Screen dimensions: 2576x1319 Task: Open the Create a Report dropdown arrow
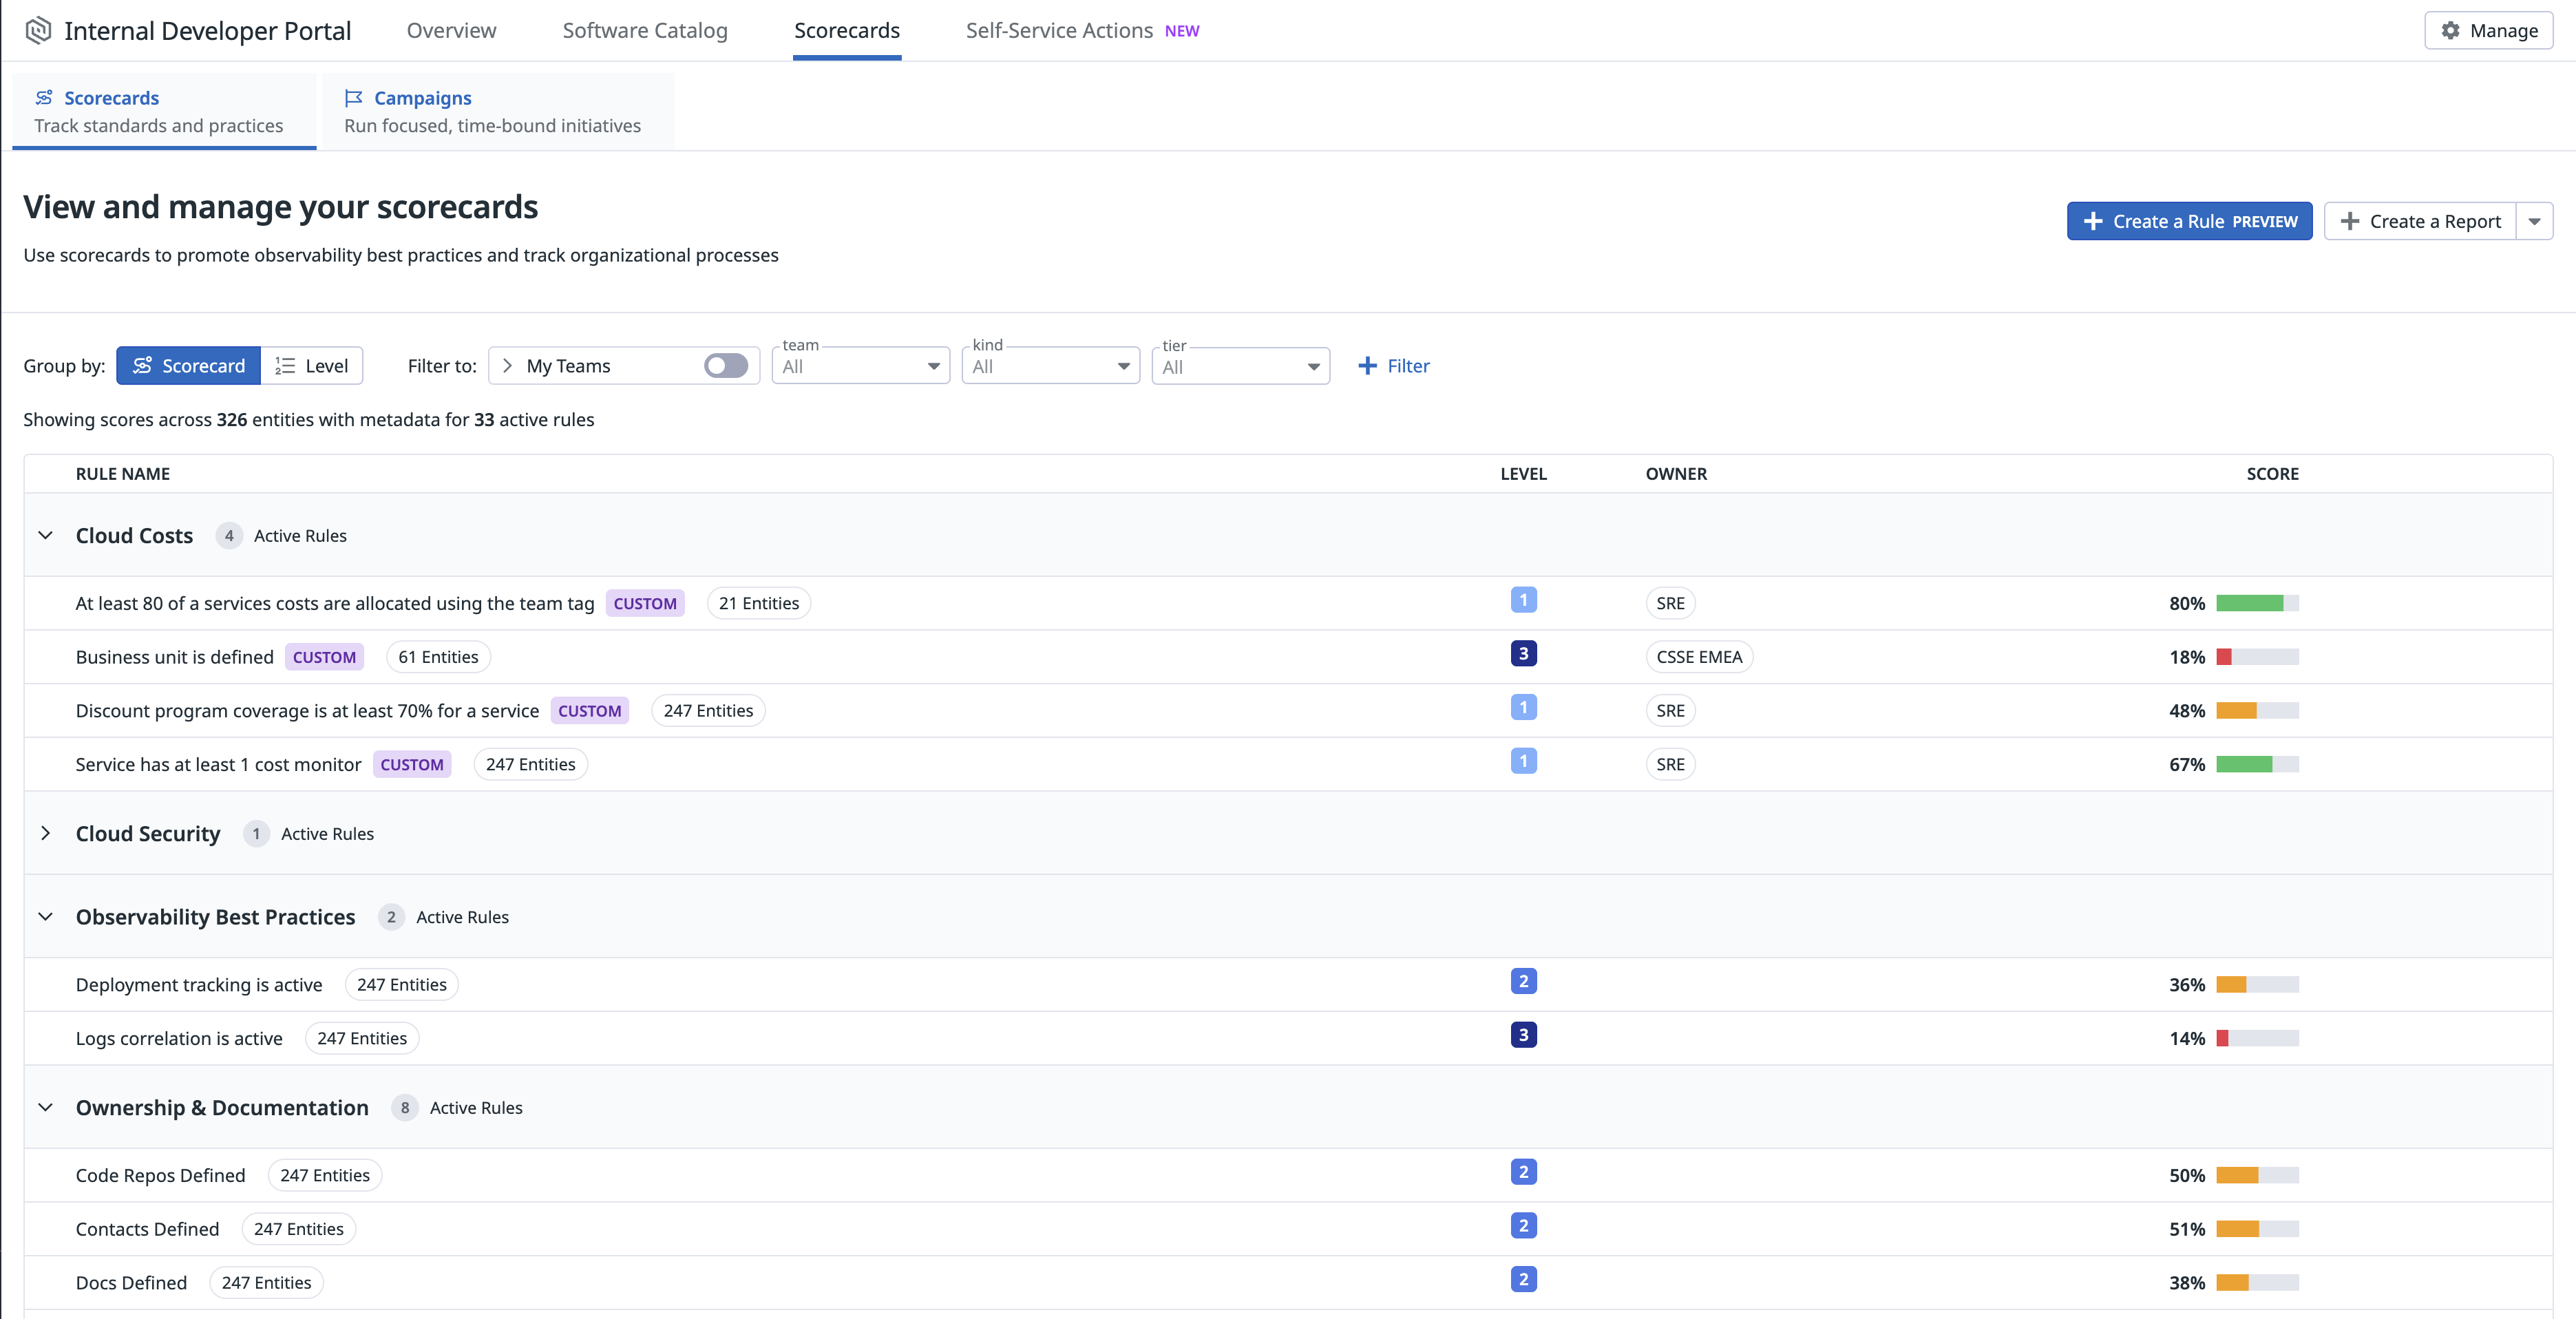click(2534, 221)
